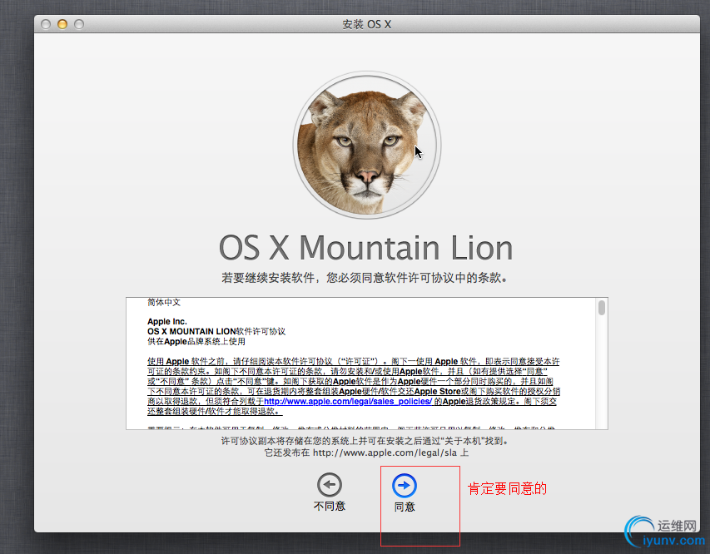Screen dimensions: 710x554
Task: Click the Disagree (不同意) back arrow icon
Action: pyautogui.click(x=329, y=485)
